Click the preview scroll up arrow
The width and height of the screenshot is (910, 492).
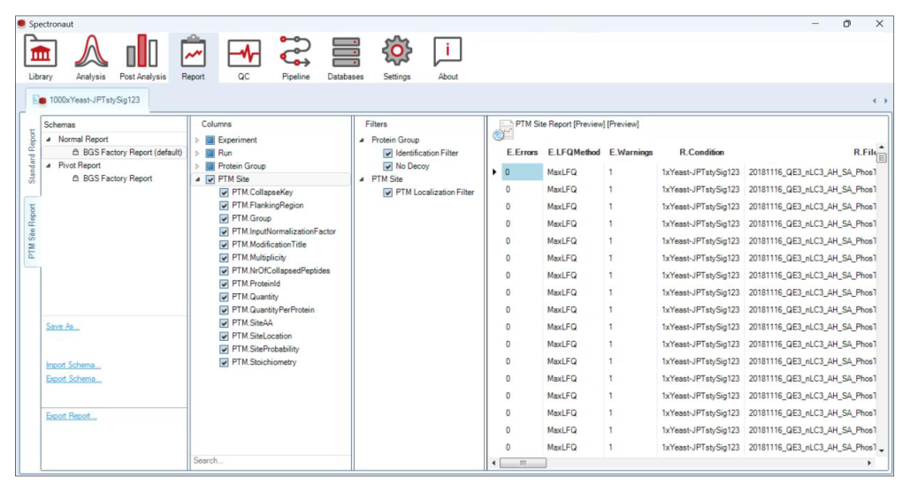pyautogui.click(x=882, y=148)
